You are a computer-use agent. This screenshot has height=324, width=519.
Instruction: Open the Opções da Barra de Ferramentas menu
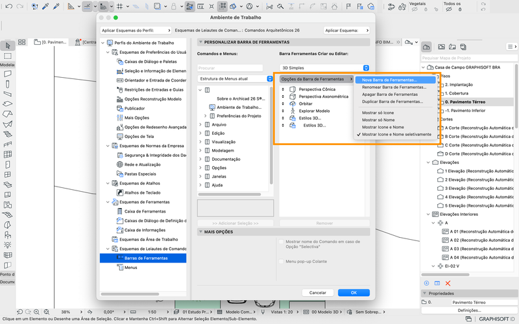click(x=317, y=79)
